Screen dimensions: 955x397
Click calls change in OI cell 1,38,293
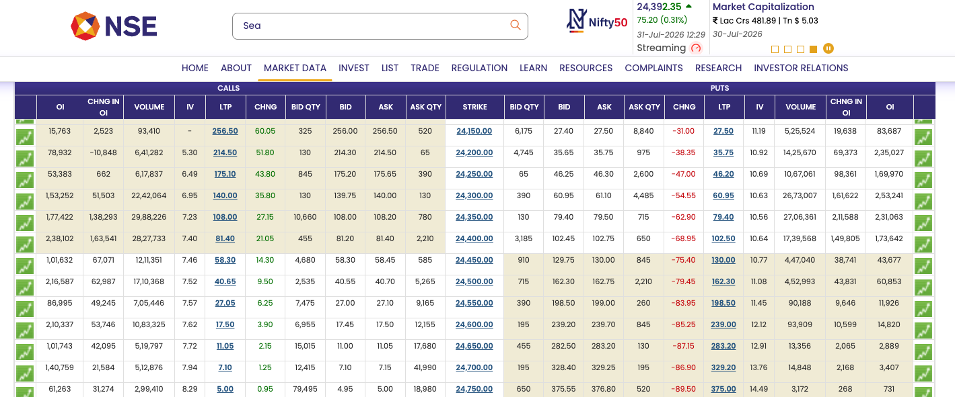pos(103,217)
